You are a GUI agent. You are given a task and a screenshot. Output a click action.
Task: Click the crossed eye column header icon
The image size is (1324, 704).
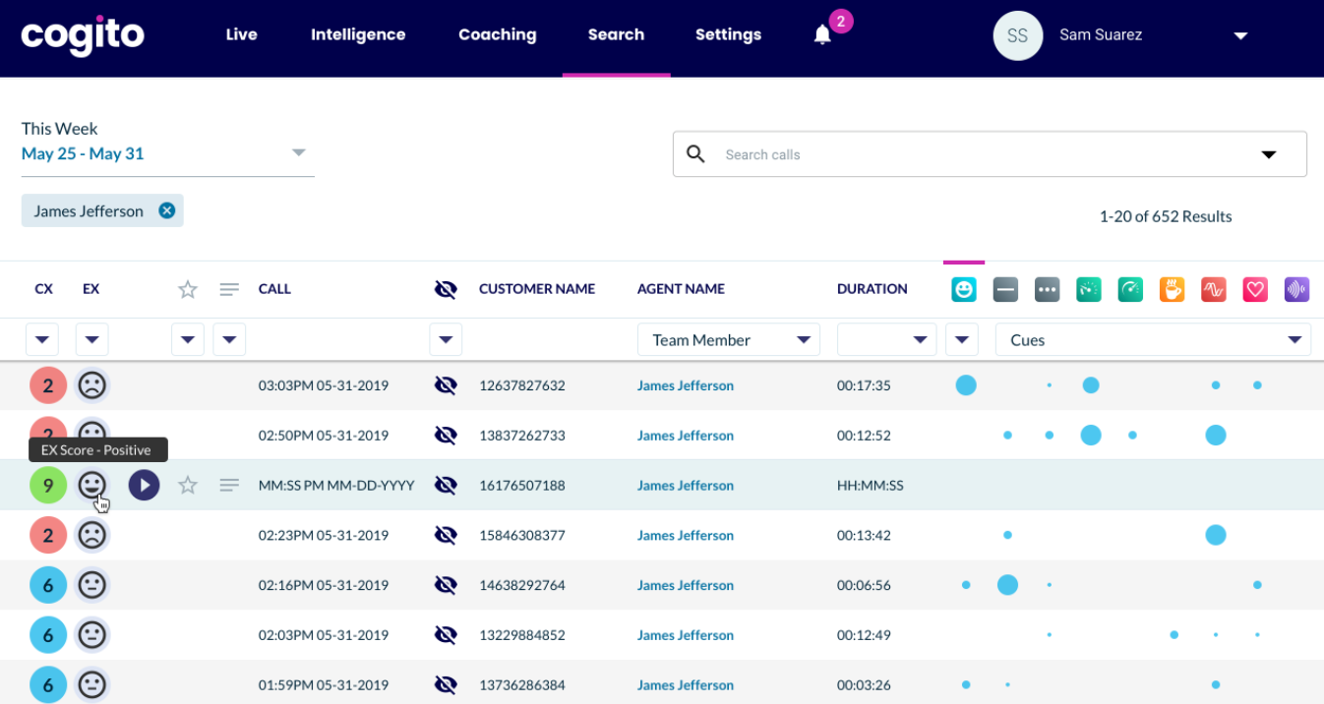[x=446, y=289]
